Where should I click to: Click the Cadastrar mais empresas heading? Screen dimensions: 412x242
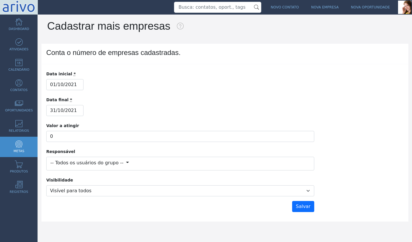(x=109, y=26)
